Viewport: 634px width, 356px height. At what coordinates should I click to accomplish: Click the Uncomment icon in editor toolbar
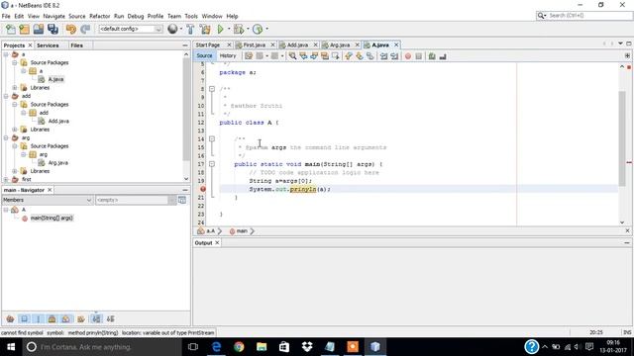[x=443, y=56]
